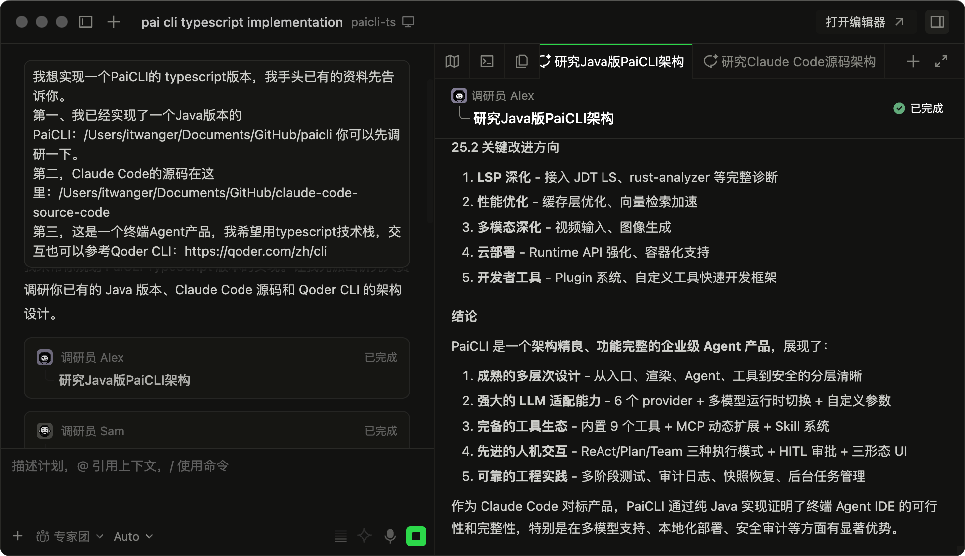965x556 pixels.
Task: Click the list item '开发者工具'
Action: [x=619, y=278]
